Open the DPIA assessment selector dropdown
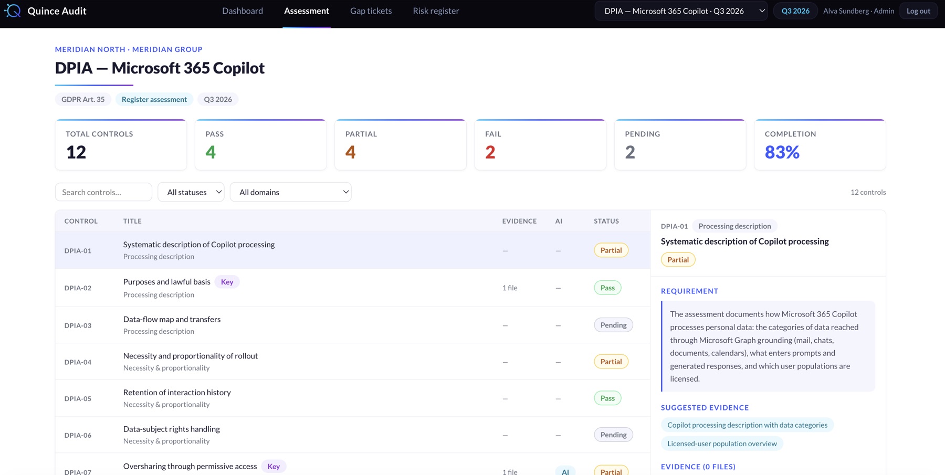 (681, 10)
